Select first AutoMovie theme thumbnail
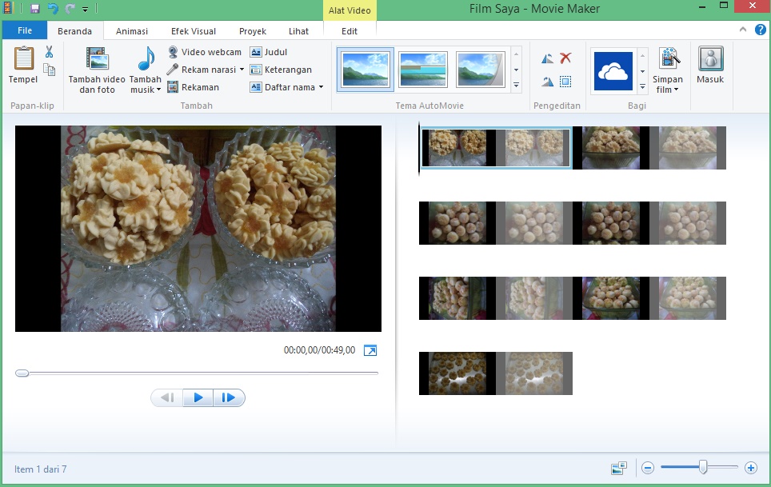Screen dimensions: 771x487 (365, 70)
